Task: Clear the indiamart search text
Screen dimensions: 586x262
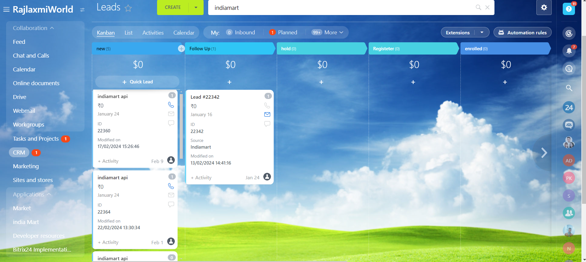Action: (x=487, y=7)
